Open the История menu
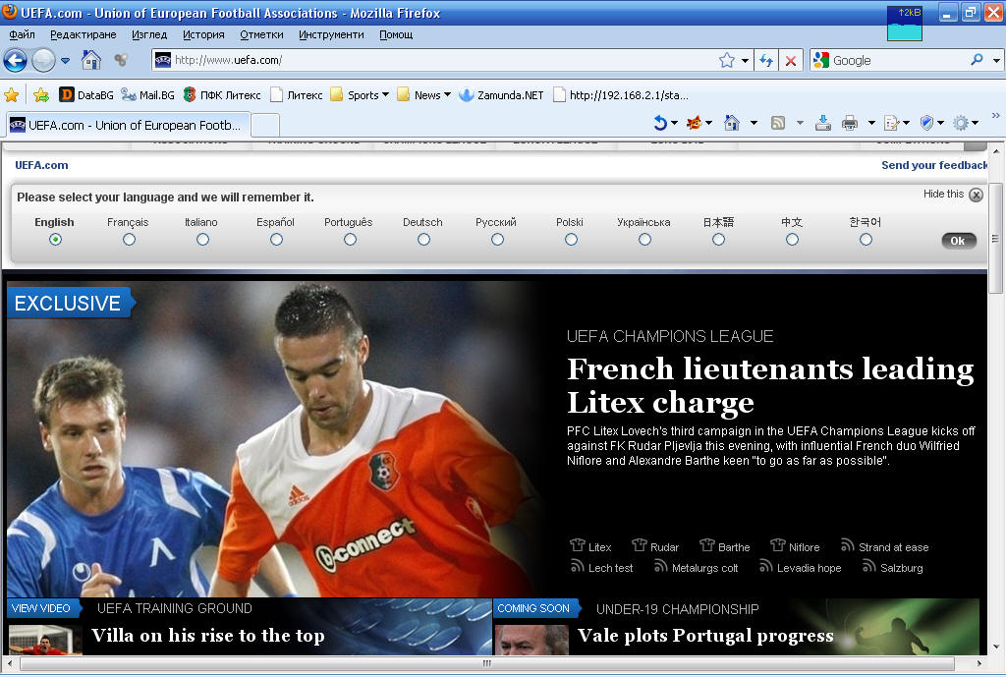Viewport: 1006px width, 677px height. coord(203,34)
